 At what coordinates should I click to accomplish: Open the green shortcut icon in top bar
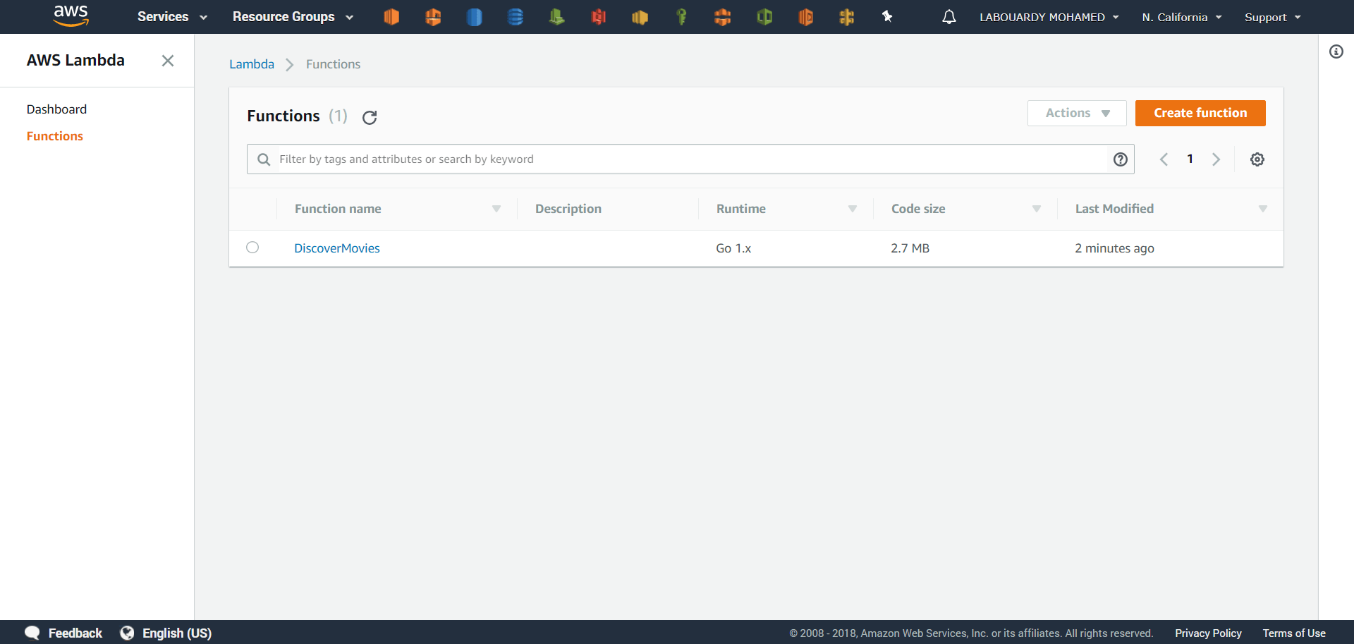coord(557,17)
